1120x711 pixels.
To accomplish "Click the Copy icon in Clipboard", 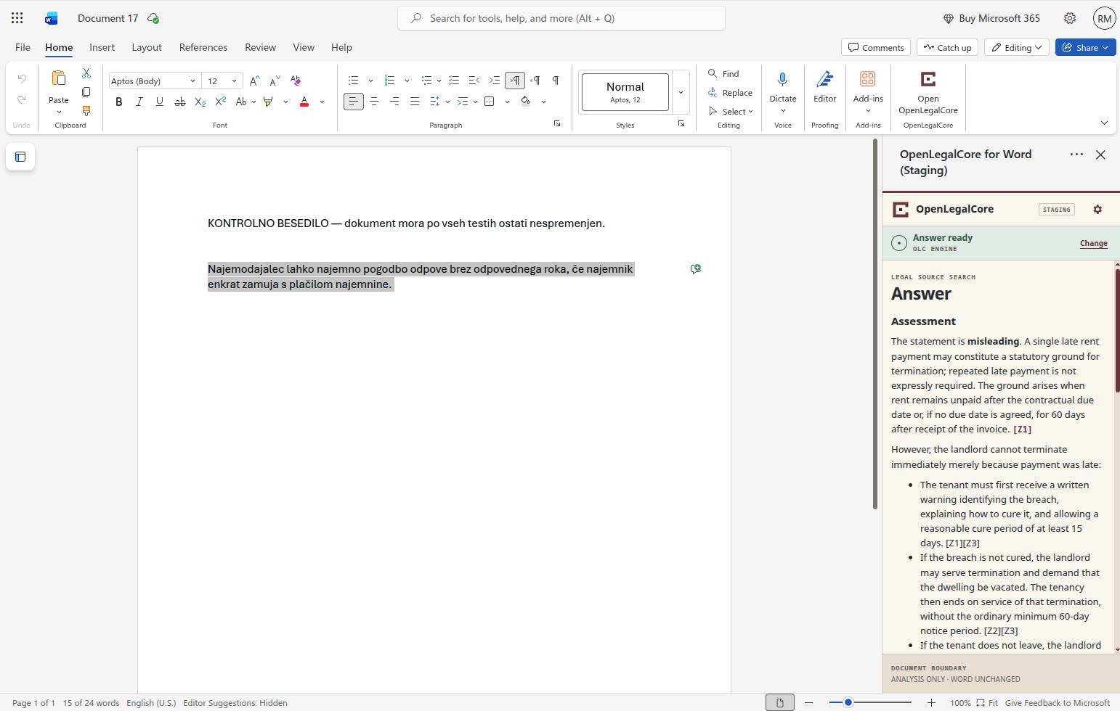I will (86, 92).
